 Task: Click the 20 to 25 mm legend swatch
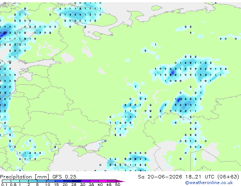pyautogui.click(x=68, y=181)
